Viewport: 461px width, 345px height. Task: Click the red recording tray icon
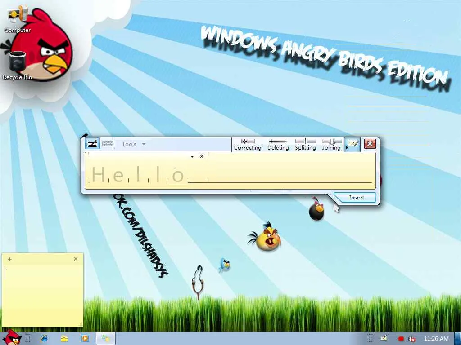click(x=401, y=339)
